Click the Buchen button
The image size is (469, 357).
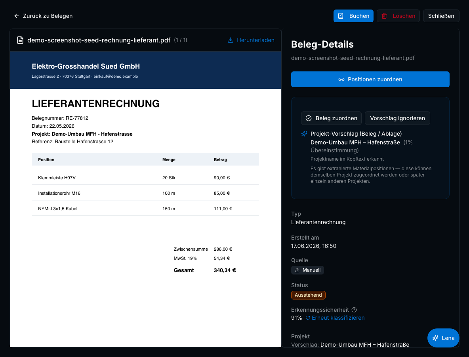coord(353,16)
